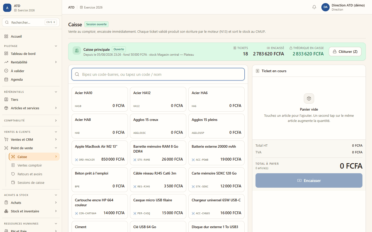
Task: Add Apple MacBook Air M2 13" to ticket
Action: point(100,153)
